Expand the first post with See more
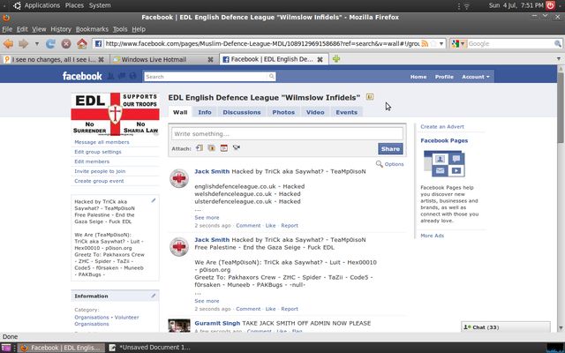 [x=207, y=217]
